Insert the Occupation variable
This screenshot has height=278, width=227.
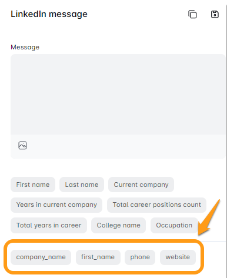[174, 225]
